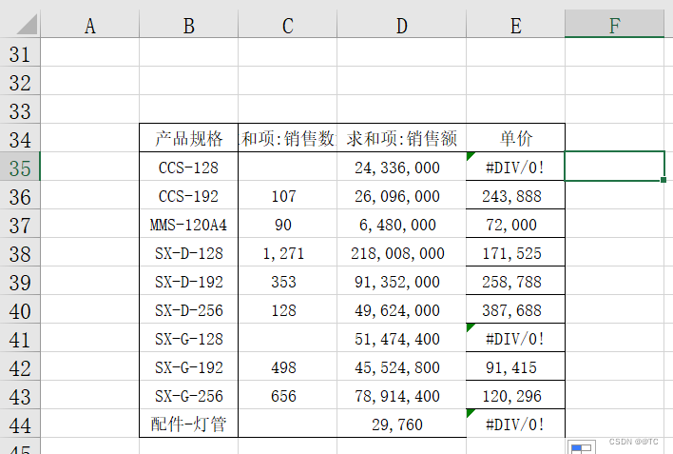Viewport: 673px width, 454px height.
Task: Select the CCS-128 cell
Action: pyautogui.click(x=189, y=168)
